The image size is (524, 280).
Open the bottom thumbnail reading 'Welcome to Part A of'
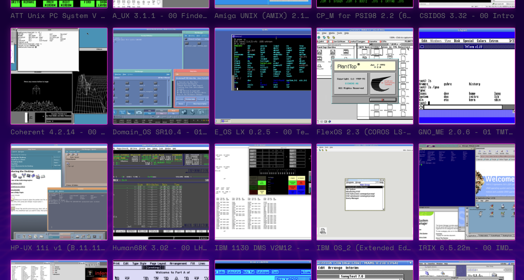point(161,270)
